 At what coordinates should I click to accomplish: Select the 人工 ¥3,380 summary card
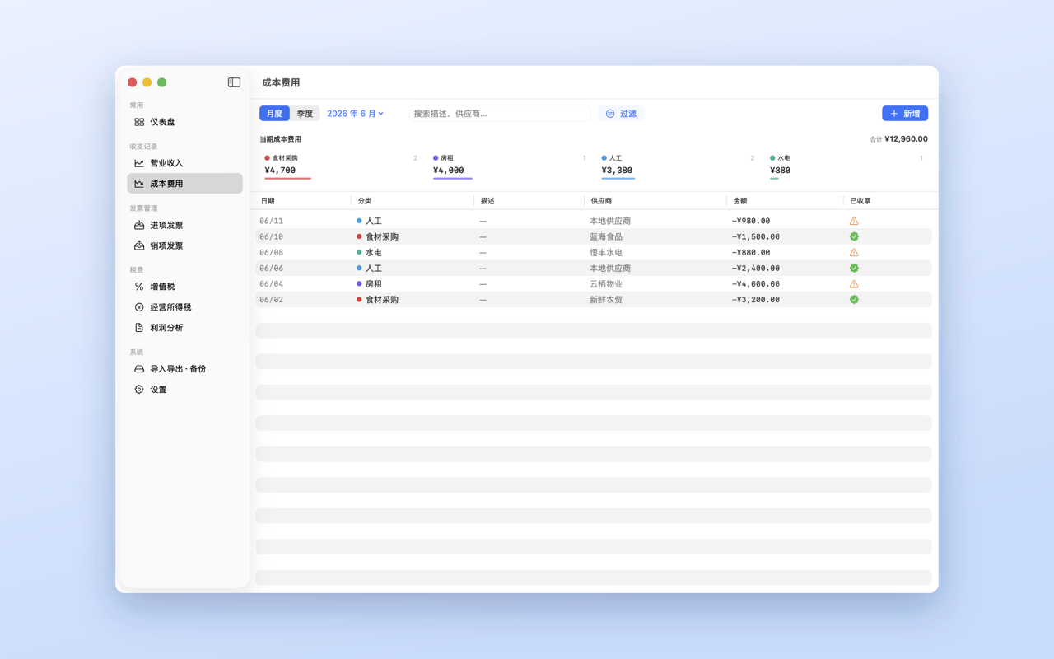pos(678,166)
